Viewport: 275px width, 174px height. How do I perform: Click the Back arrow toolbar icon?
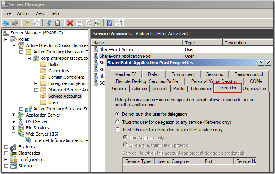6,23
